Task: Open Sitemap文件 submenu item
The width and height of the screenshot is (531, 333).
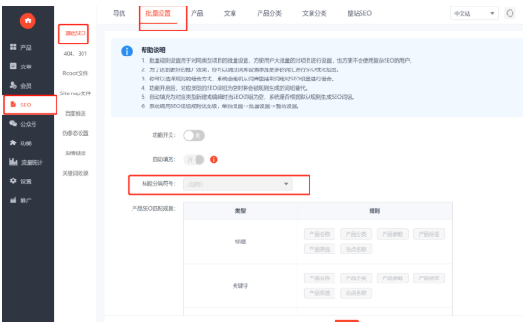Action: (x=75, y=93)
